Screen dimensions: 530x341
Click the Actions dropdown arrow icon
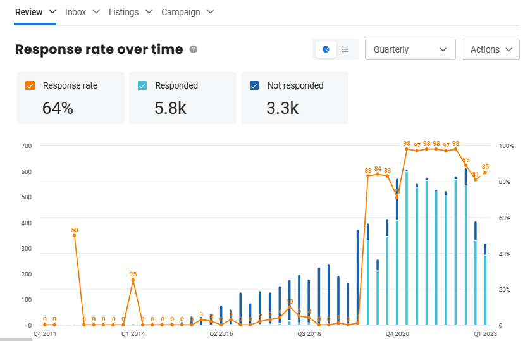tap(508, 50)
